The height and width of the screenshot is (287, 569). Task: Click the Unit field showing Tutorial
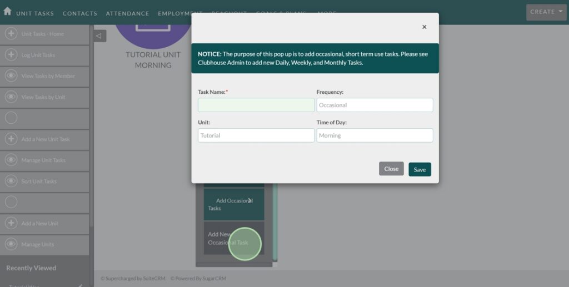click(256, 135)
